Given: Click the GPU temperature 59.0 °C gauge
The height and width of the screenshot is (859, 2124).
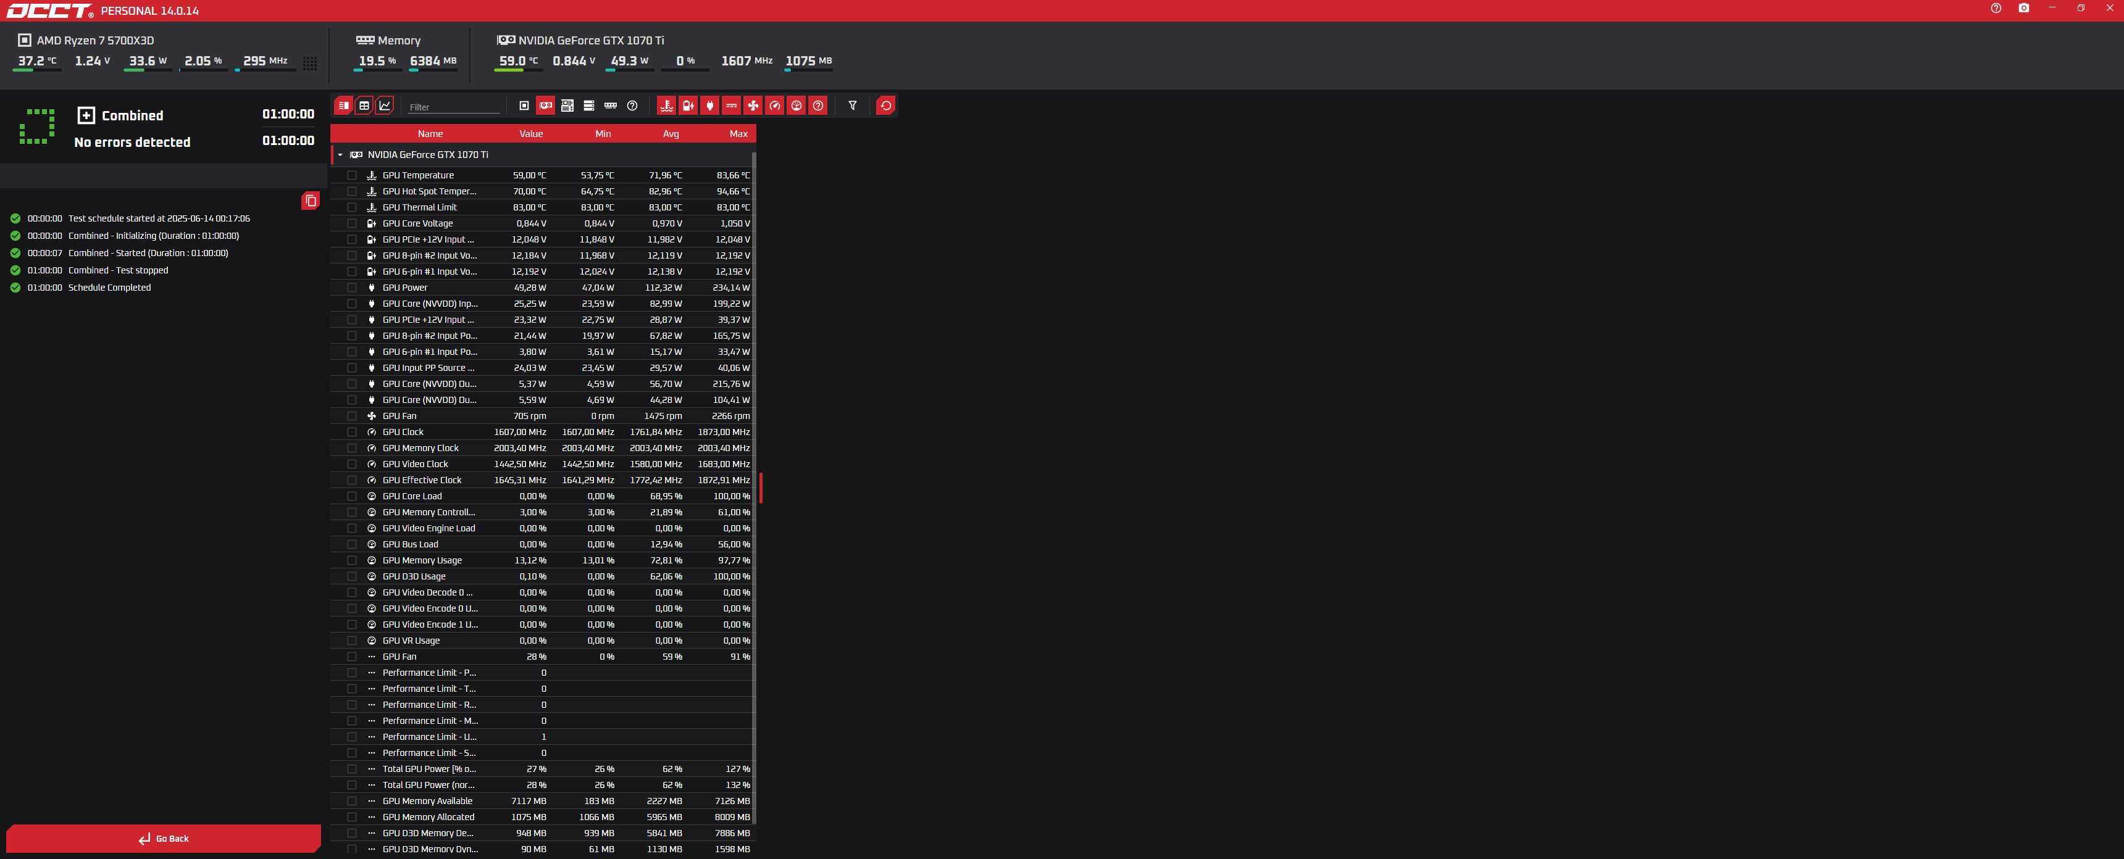Looking at the screenshot, I should tap(519, 62).
